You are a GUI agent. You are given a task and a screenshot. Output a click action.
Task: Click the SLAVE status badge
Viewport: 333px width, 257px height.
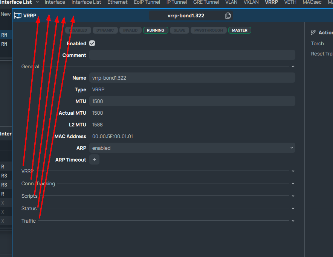(x=179, y=30)
